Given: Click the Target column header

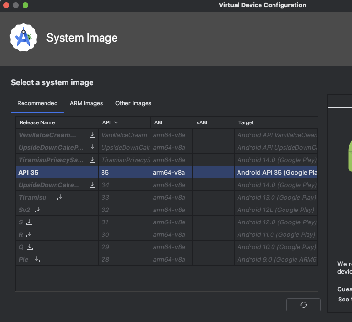Looking at the screenshot, I should click(276, 122).
